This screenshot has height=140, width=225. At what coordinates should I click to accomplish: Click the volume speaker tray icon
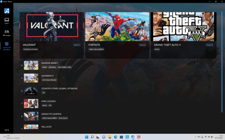[209, 137]
